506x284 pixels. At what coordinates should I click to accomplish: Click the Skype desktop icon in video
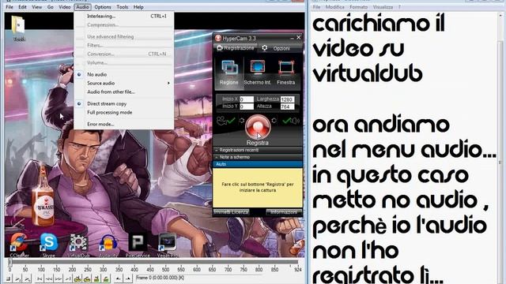[49, 245]
